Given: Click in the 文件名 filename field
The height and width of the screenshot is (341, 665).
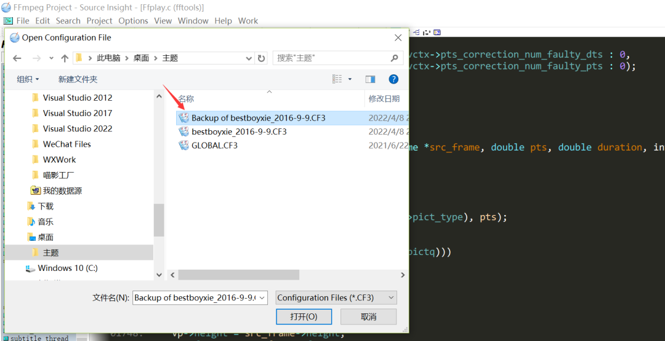Looking at the screenshot, I should 195,298.
